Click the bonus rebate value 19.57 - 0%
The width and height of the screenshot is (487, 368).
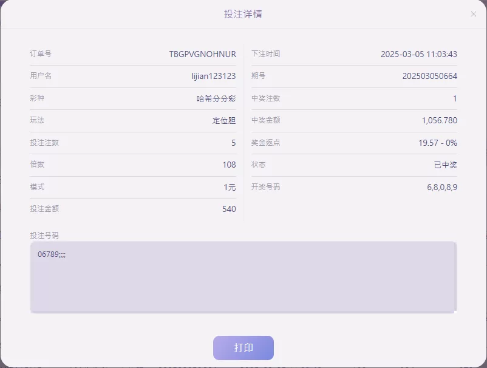pyautogui.click(x=438, y=143)
